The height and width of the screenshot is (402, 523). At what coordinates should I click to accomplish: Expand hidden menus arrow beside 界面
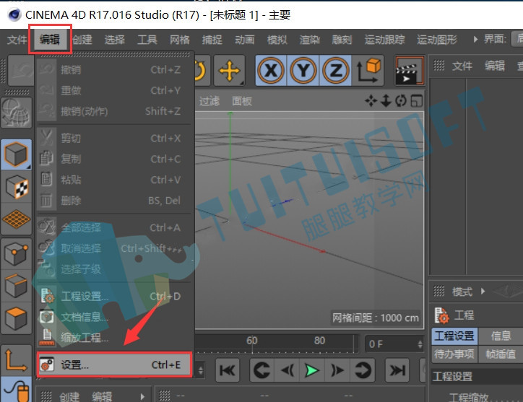[x=475, y=39]
